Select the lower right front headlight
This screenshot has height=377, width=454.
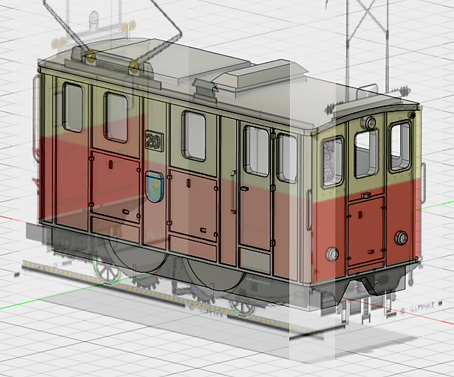pyautogui.click(x=402, y=238)
